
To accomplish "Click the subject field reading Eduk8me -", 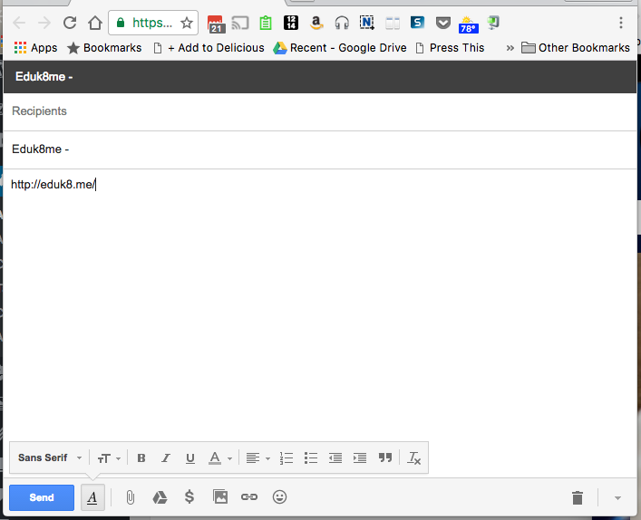I will point(320,149).
